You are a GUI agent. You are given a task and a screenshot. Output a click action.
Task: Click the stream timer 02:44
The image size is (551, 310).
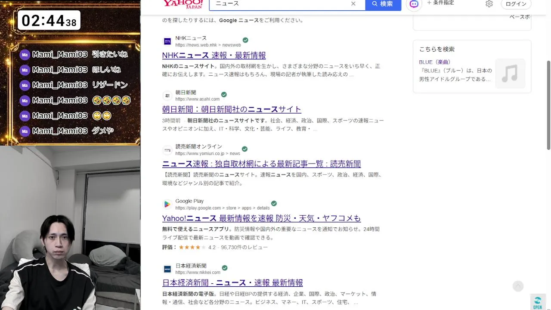click(49, 20)
